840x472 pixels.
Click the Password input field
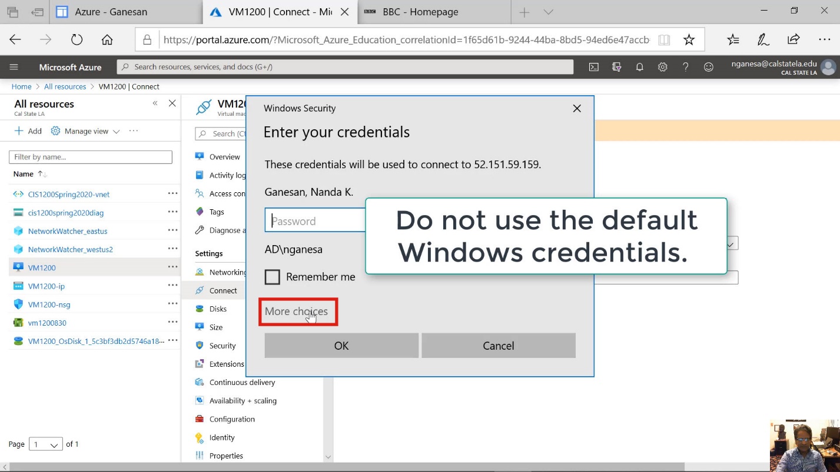click(315, 221)
